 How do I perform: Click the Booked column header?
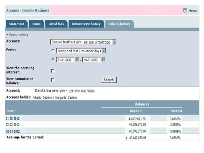click(x=136, y=111)
